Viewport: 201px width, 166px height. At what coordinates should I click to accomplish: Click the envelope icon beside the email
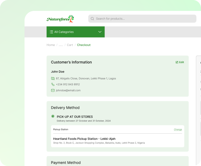coord(53,90)
